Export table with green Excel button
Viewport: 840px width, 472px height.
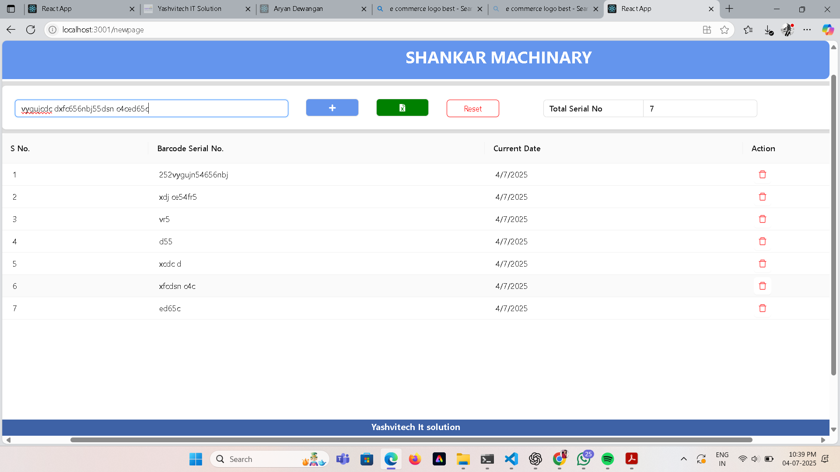[402, 108]
